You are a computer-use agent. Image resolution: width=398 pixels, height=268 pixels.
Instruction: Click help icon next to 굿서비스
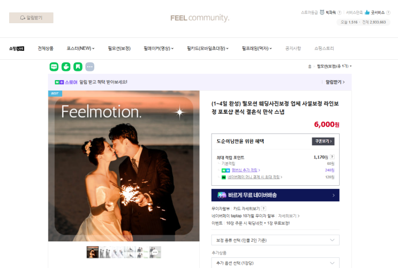(x=388, y=12)
